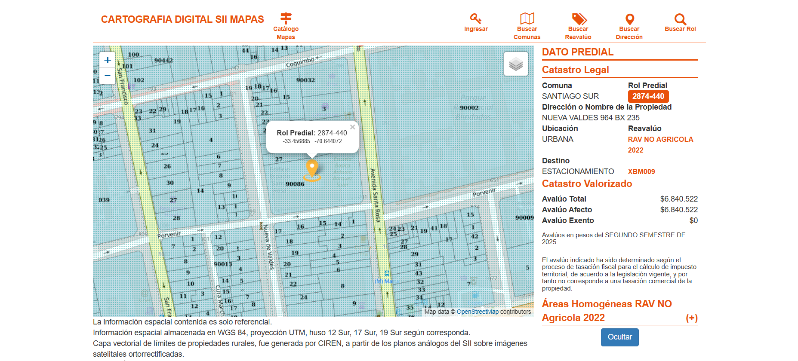Select the Buscar Reavalúo tag icon
This screenshot has width=798, height=361.
(579, 19)
